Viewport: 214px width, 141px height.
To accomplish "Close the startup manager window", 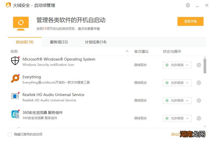I will click(x=207, y=5).
